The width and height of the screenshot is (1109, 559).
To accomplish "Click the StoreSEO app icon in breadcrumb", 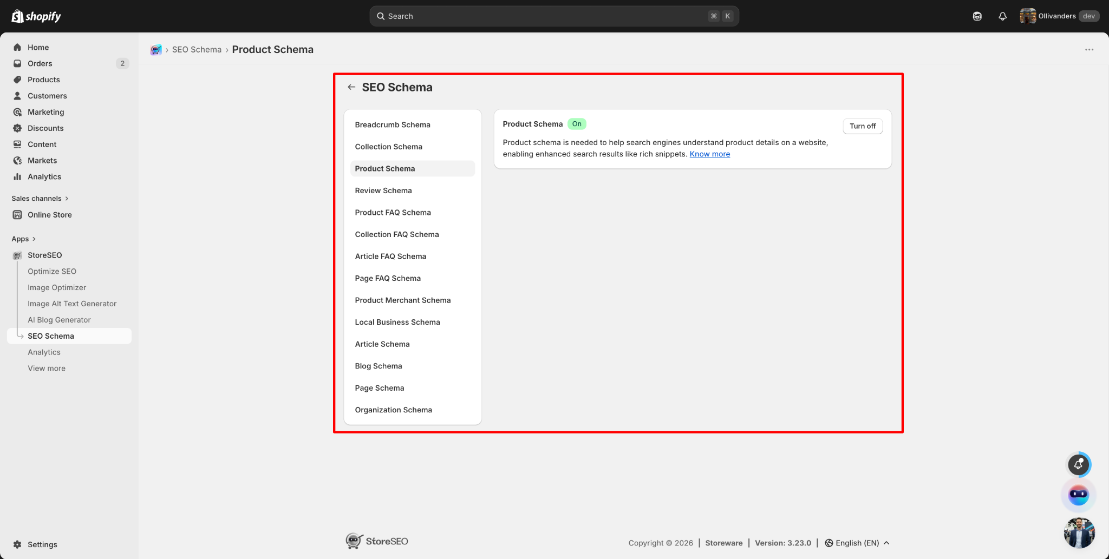I will pyautogui.click(x=156, y=50).
